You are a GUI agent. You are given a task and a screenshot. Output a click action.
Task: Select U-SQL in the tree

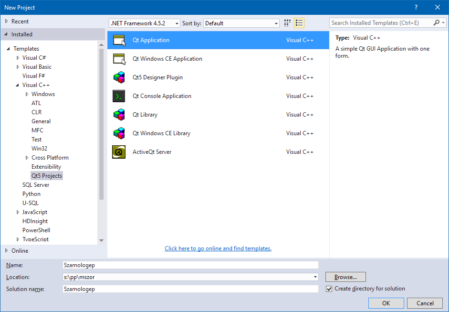(31, 203)
